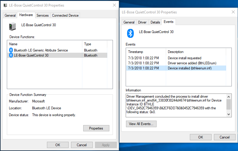The image size is (238, 151).
Task: Switch to General tab in left window
Action: tap(10, 15)
